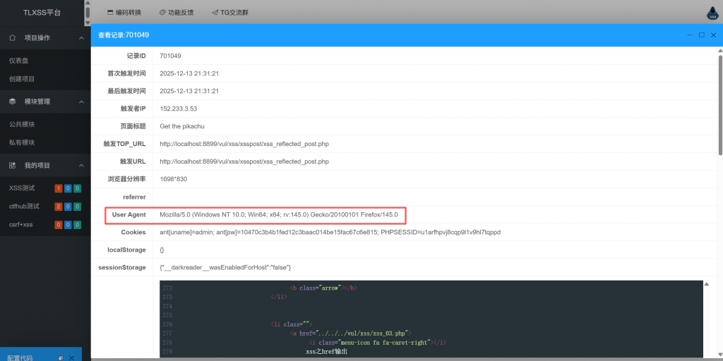The image size is (723, 361).
Task: Click the referrer field label
Action: point(133,197)
